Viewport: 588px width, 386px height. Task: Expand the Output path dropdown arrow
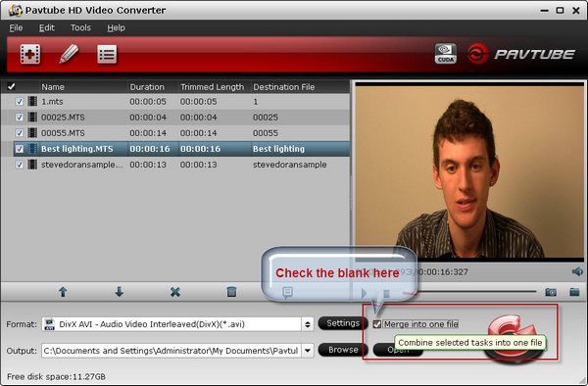tap(308, 351)
